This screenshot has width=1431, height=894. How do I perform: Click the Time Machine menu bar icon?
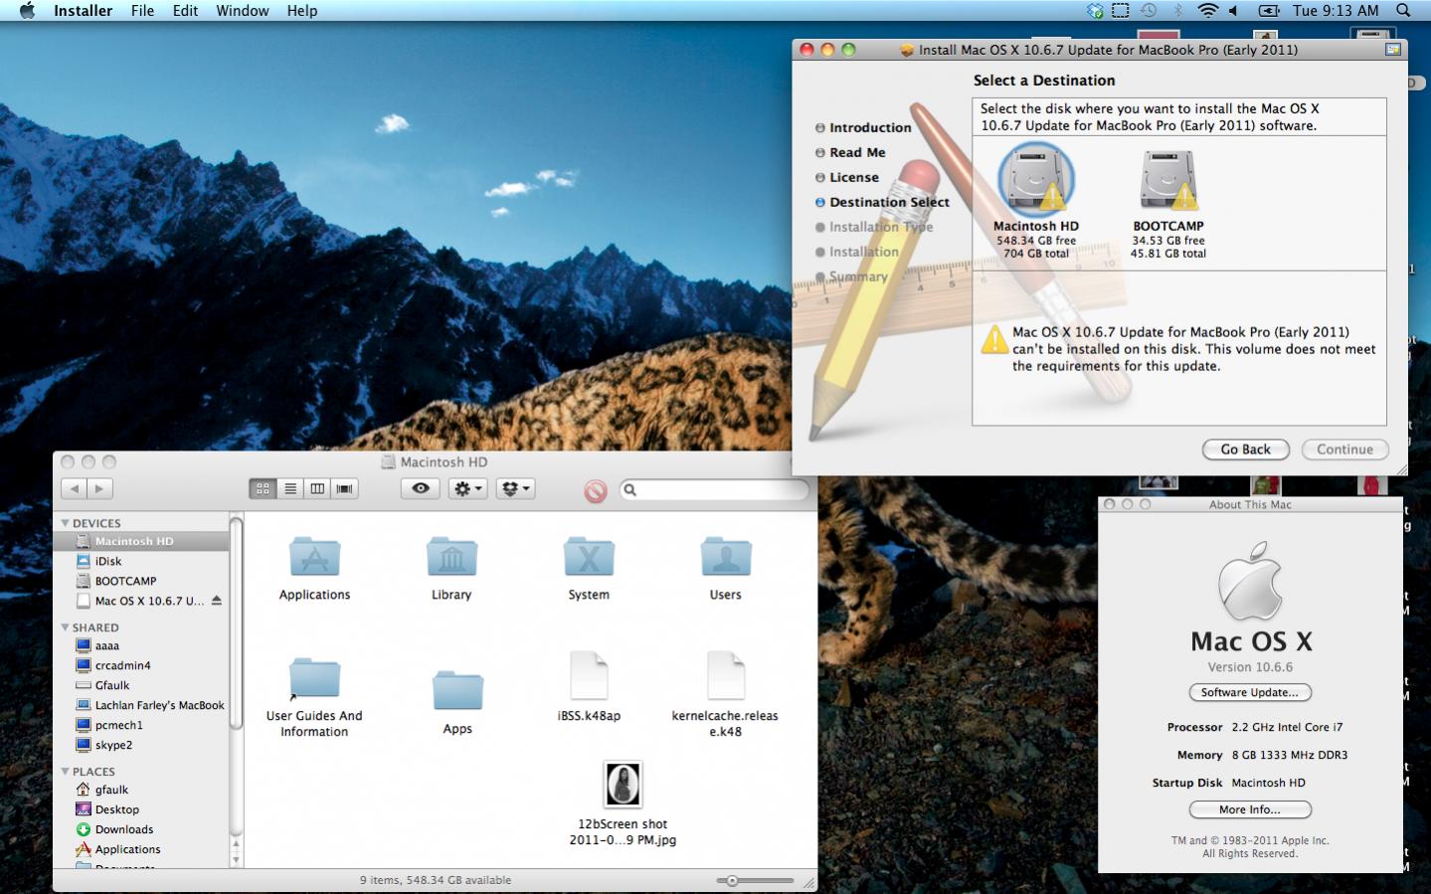(x=1149, y=11)
